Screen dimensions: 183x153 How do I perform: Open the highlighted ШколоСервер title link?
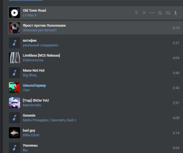point(34,86)
